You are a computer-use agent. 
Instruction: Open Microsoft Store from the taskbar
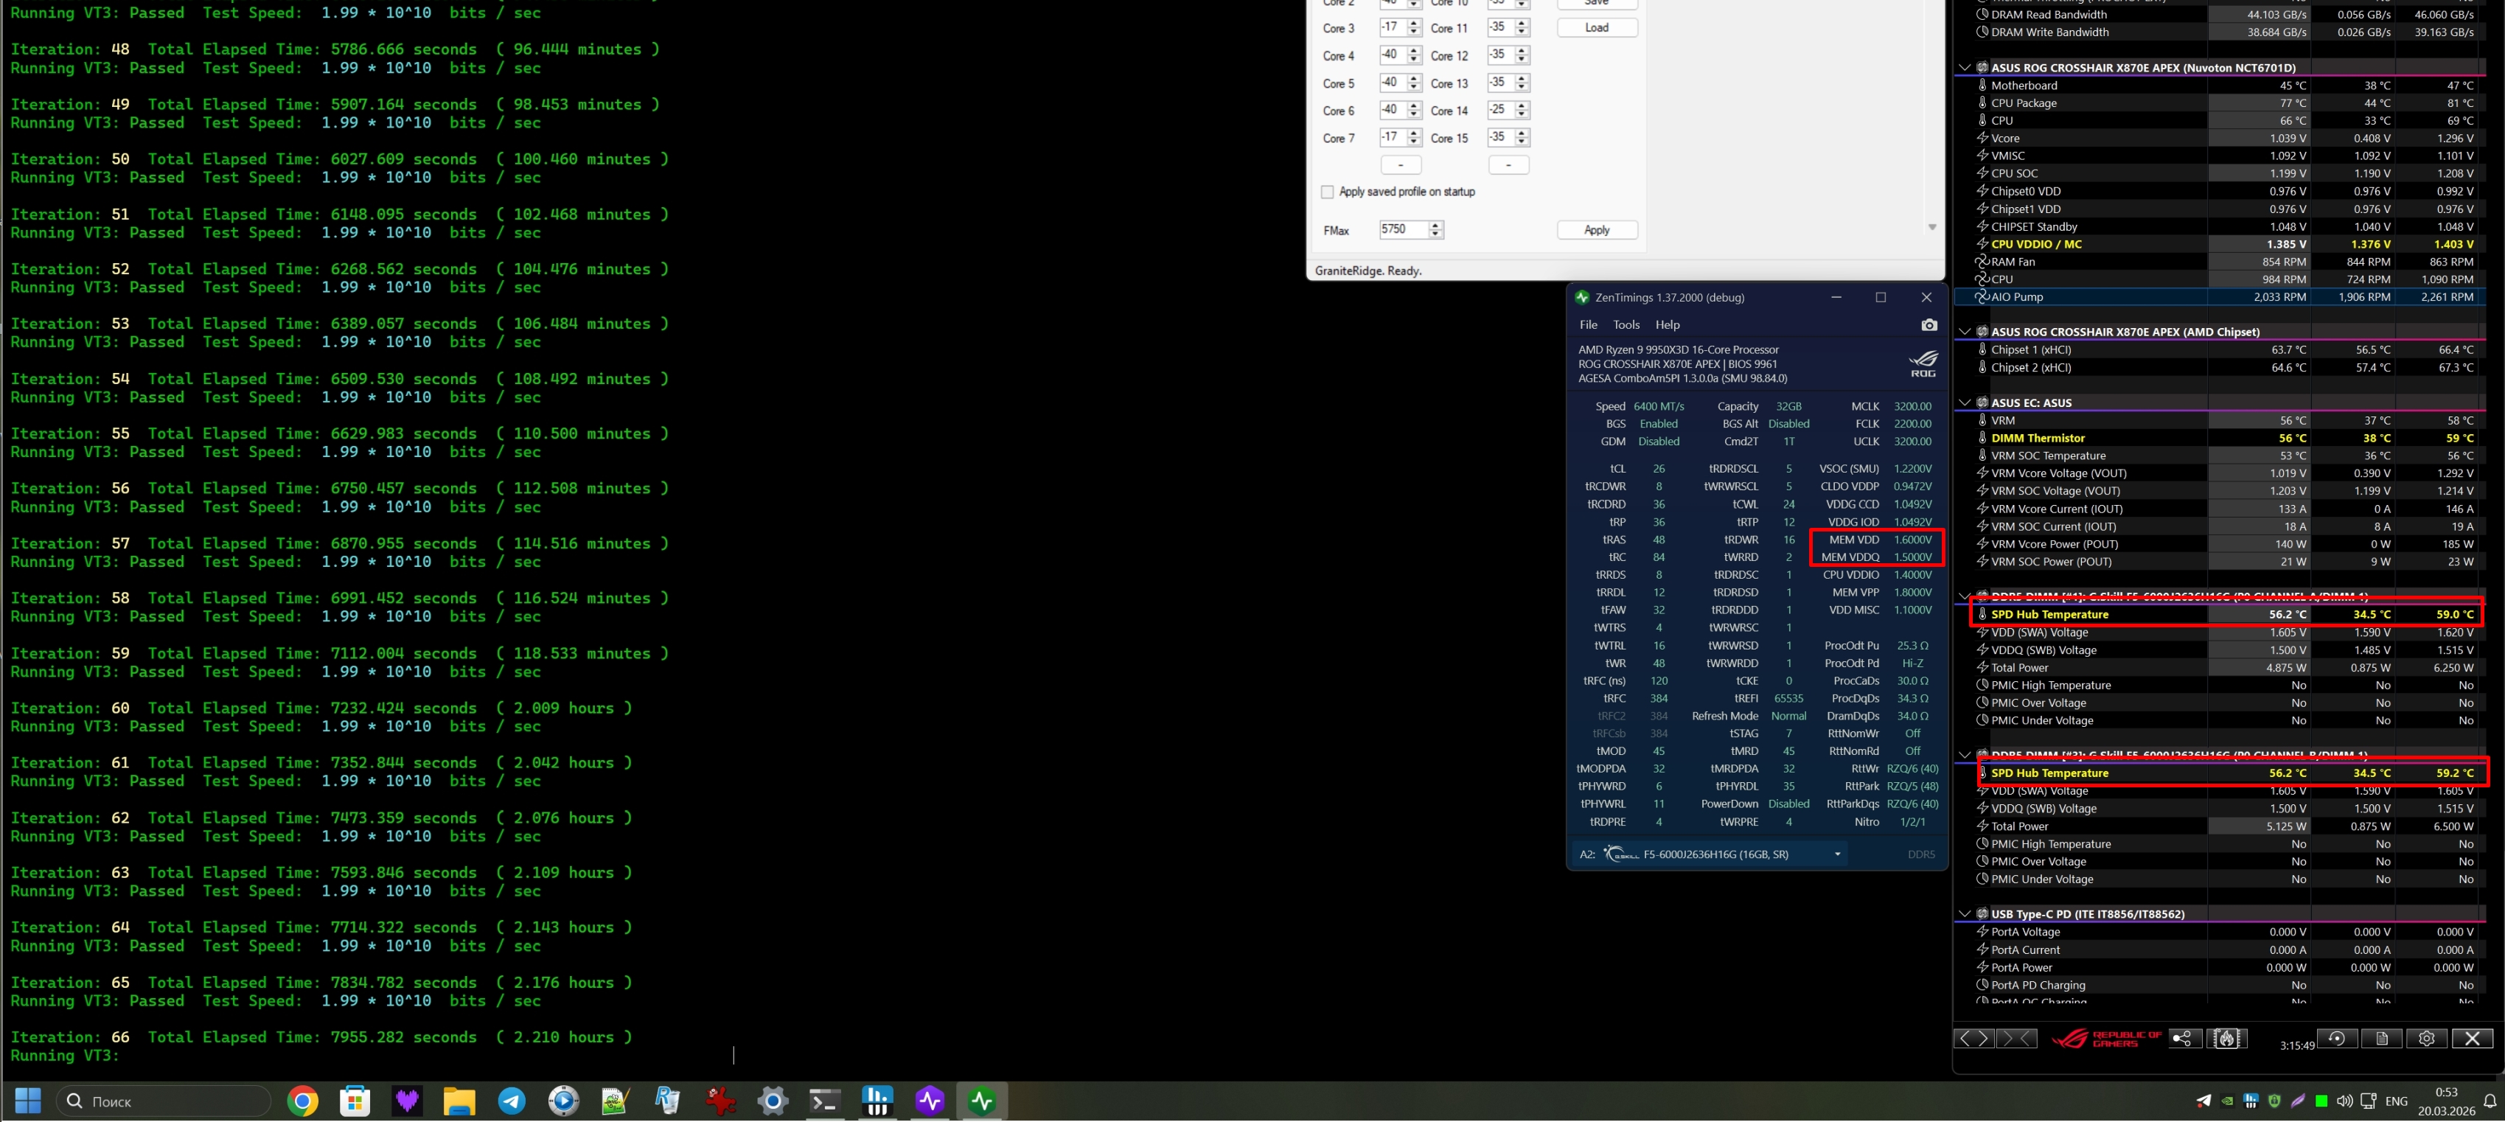tap(355, 1101)
